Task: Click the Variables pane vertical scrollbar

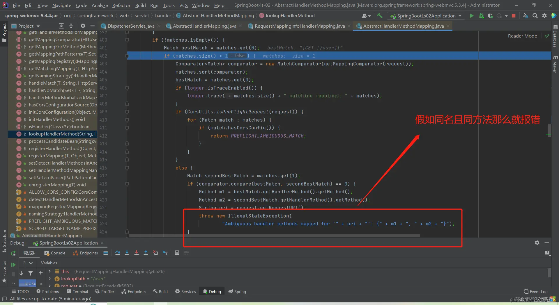Action: click(549, 273)
